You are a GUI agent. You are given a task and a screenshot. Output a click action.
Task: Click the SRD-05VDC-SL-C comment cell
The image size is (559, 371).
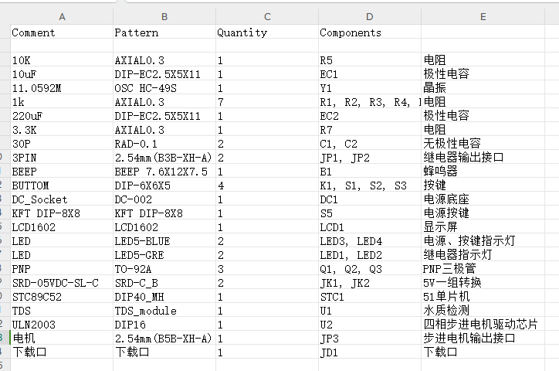56,282
